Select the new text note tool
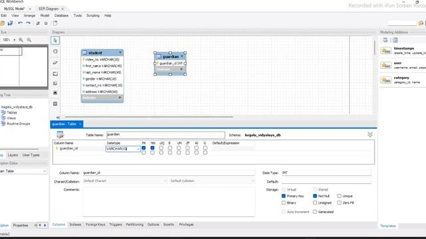Viewport: 426px width, 239px height. (x=55, y=83)
